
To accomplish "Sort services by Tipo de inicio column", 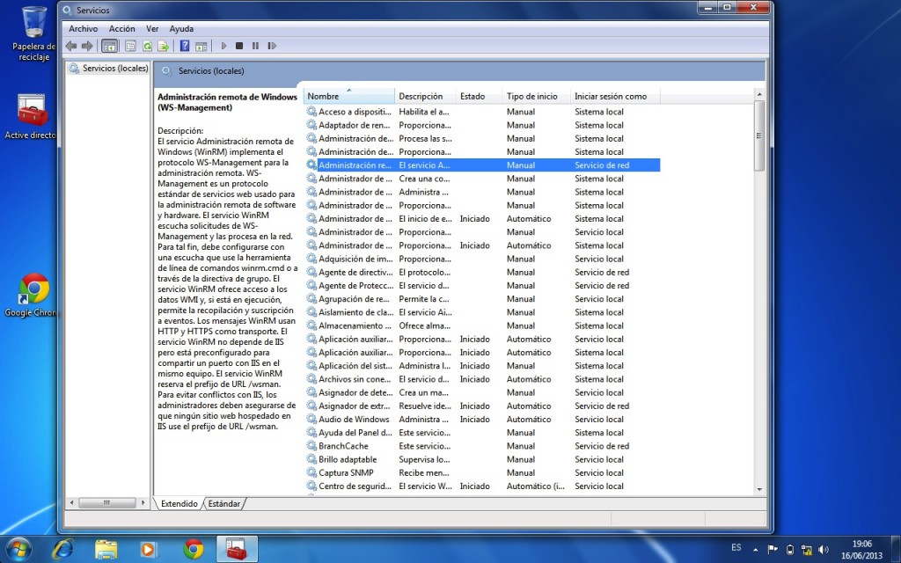I will (532, 96).
